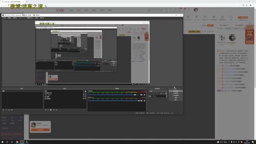Remove the selected scene using the Scenes minus icon
Image resolution: width=256 pixels, height=144 pixels.
click(x=6, y=110)
